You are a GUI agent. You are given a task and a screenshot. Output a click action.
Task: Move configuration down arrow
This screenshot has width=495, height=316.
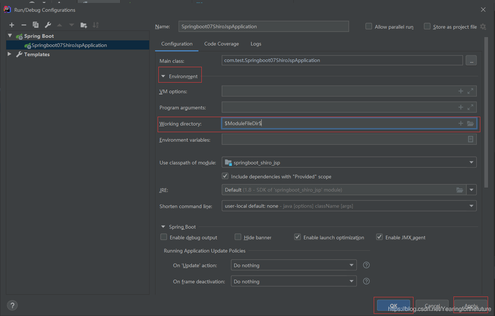point(72,25)
